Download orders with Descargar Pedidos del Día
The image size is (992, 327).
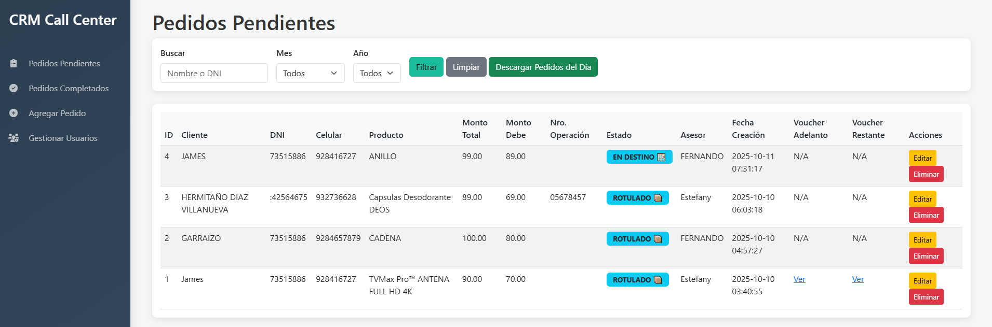click(x=543, y=67)
